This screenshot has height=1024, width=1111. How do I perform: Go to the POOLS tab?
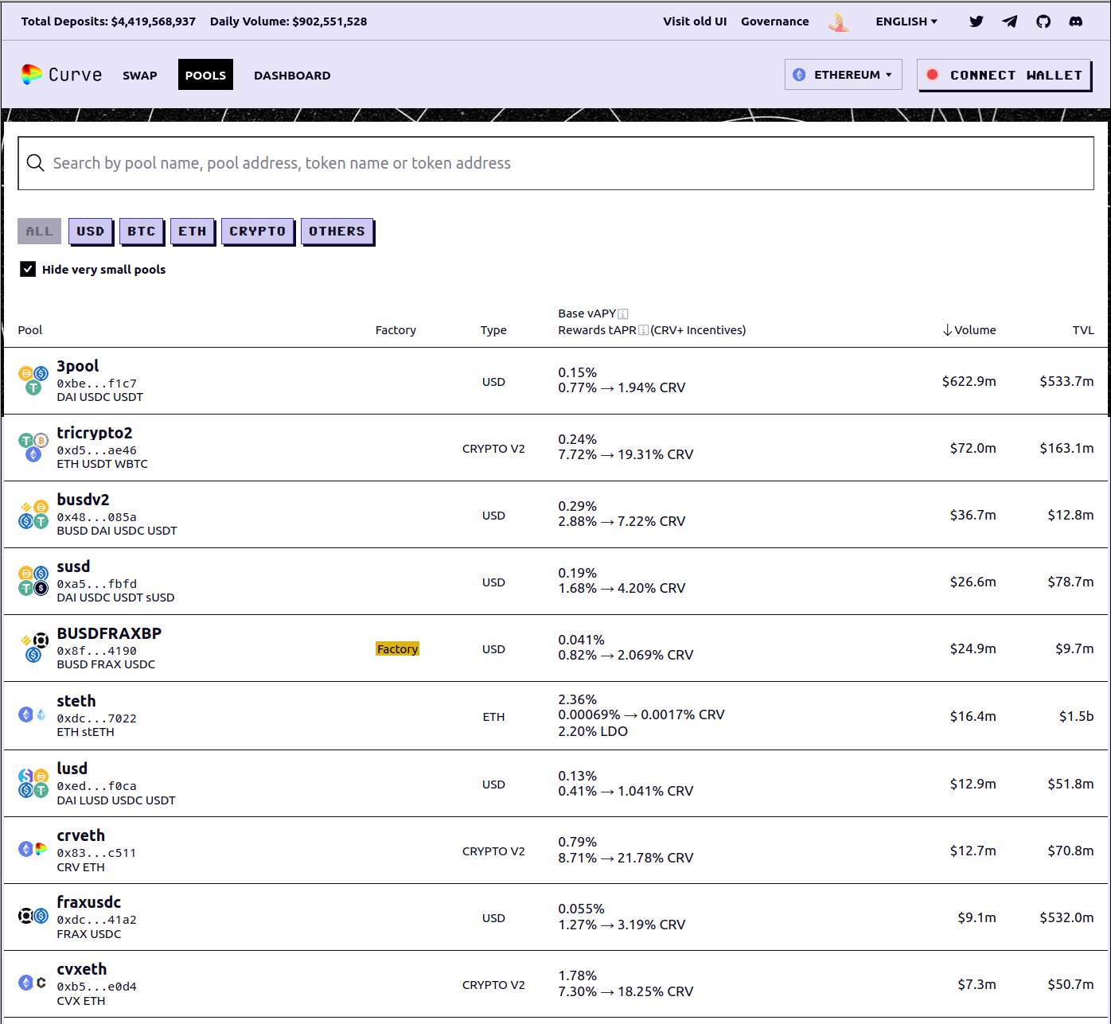click(205, 75)
